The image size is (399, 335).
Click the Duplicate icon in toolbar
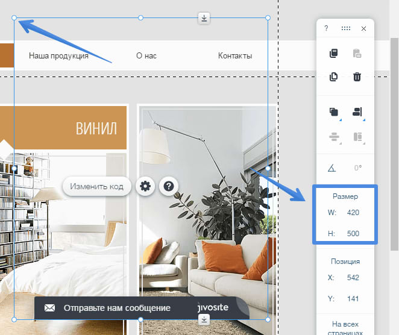(333, 77)
